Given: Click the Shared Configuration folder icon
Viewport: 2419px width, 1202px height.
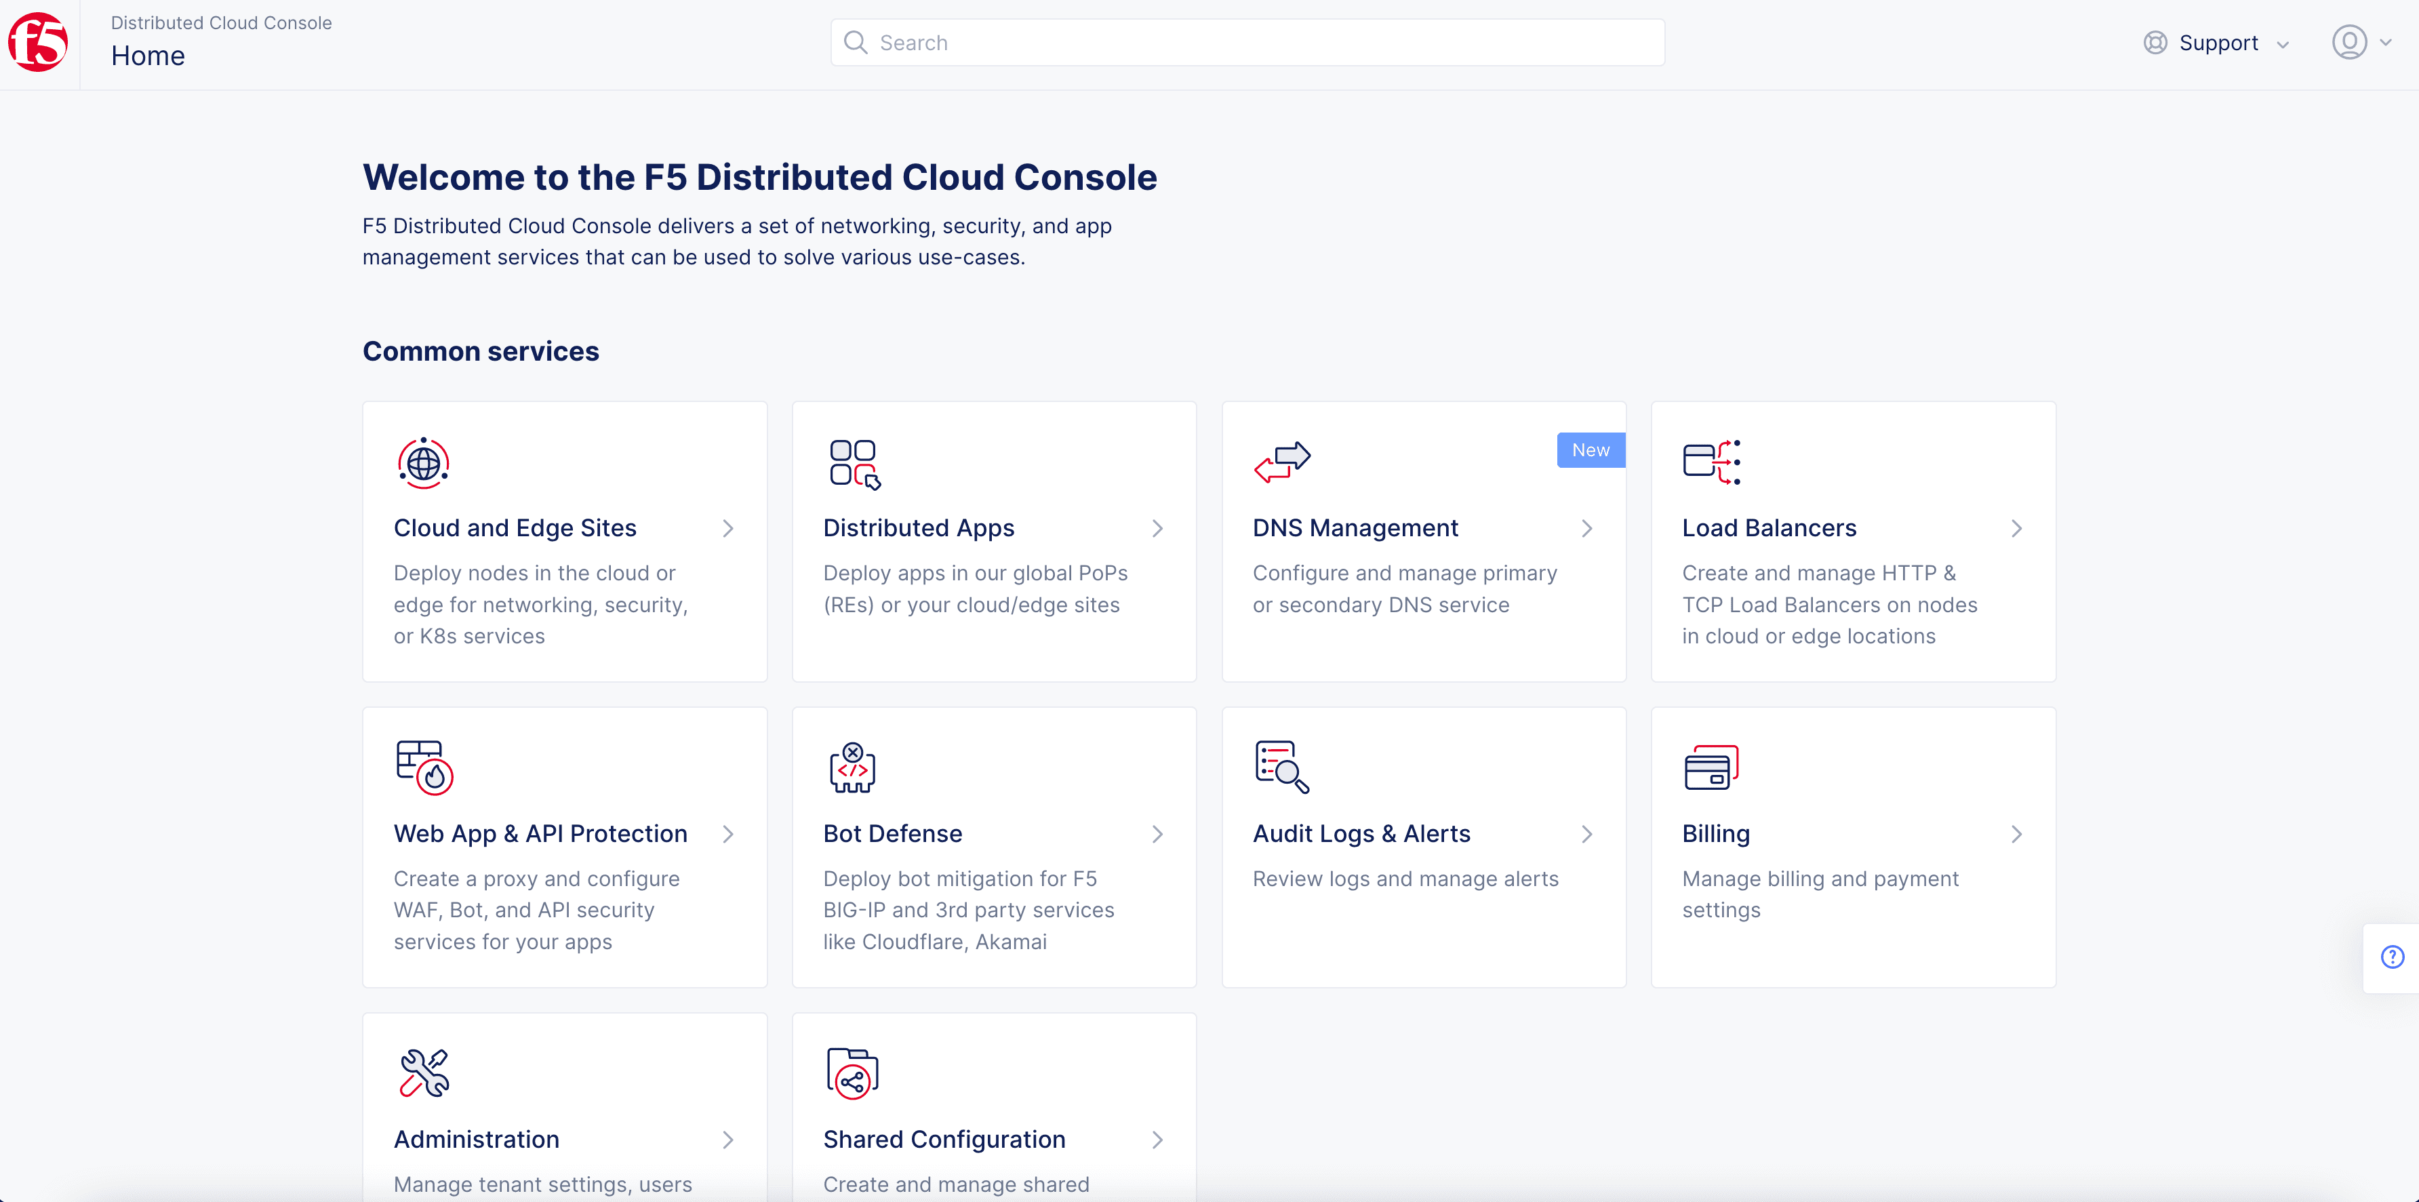Looking at the screenshot, I should [852, 1073].
